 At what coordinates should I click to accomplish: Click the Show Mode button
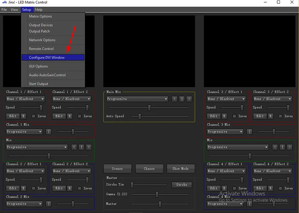click(181, 169)
